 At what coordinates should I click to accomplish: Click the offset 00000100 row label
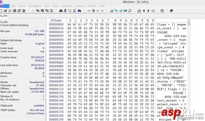tap(56, 85)
